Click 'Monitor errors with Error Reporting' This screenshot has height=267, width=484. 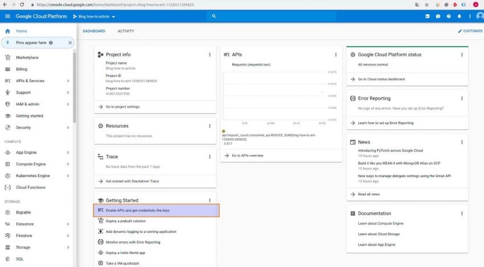click(133, 243)
